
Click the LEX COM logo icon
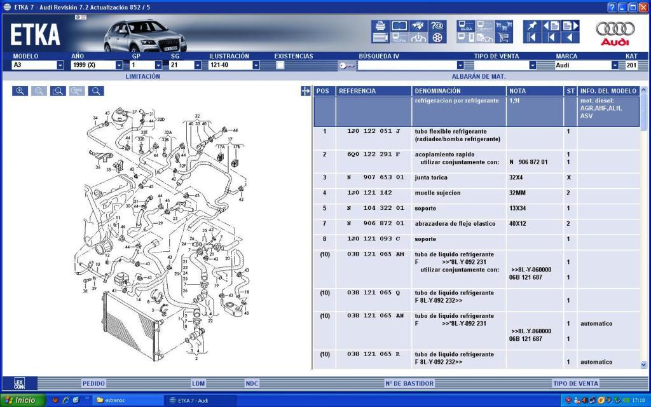tap(20, 383)
